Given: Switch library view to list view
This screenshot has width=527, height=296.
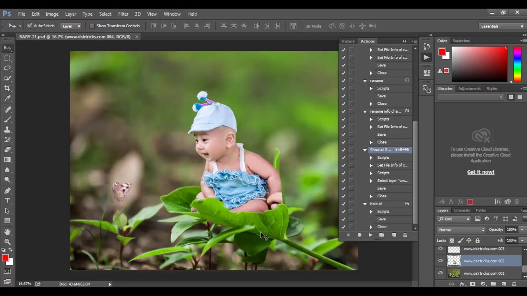Looking at the screenshot, I should 520,97.
